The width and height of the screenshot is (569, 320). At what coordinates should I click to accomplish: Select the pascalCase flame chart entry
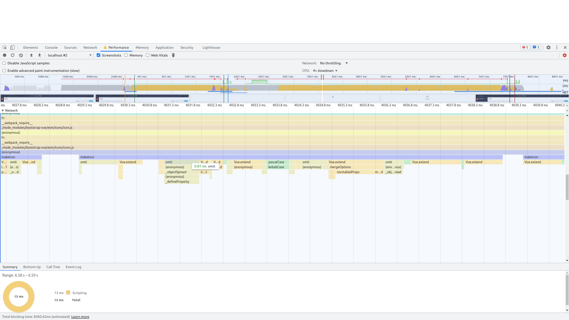278,162
